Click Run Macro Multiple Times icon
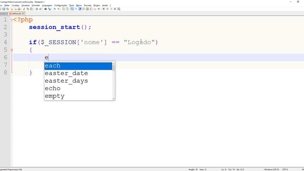This screenshot has height=171, width=304. tap(115, 9)
